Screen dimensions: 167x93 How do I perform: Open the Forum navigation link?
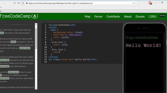[98, 17]
